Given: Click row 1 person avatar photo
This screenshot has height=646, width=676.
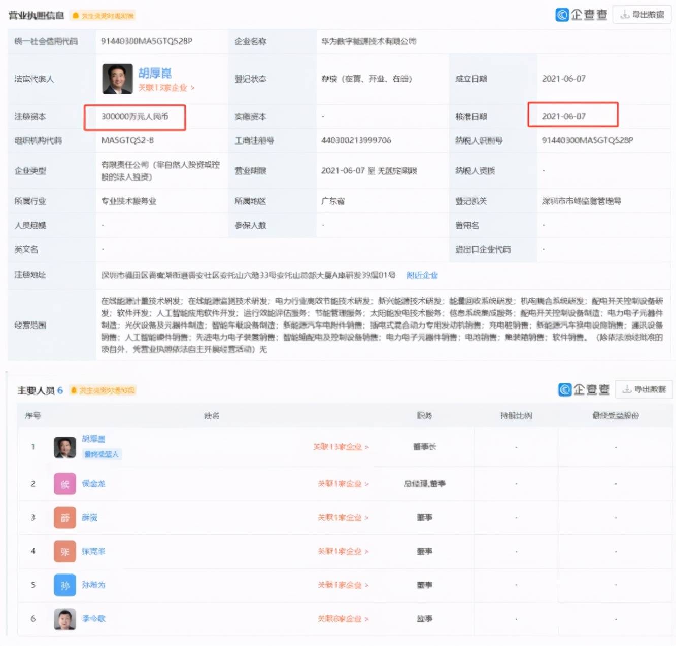Looking at the screenshot, I should click(x=65, y=447).
